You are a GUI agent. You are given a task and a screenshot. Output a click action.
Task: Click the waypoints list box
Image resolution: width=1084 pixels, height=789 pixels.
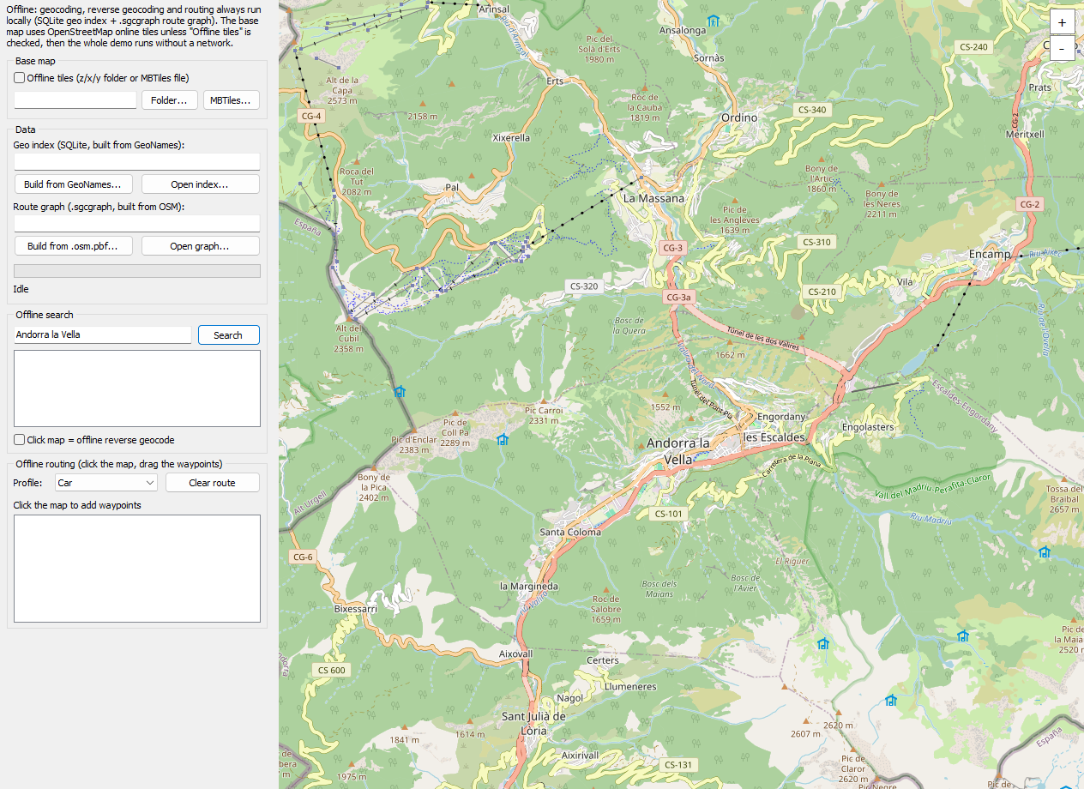pyautogui.click(x=137, y=569)
